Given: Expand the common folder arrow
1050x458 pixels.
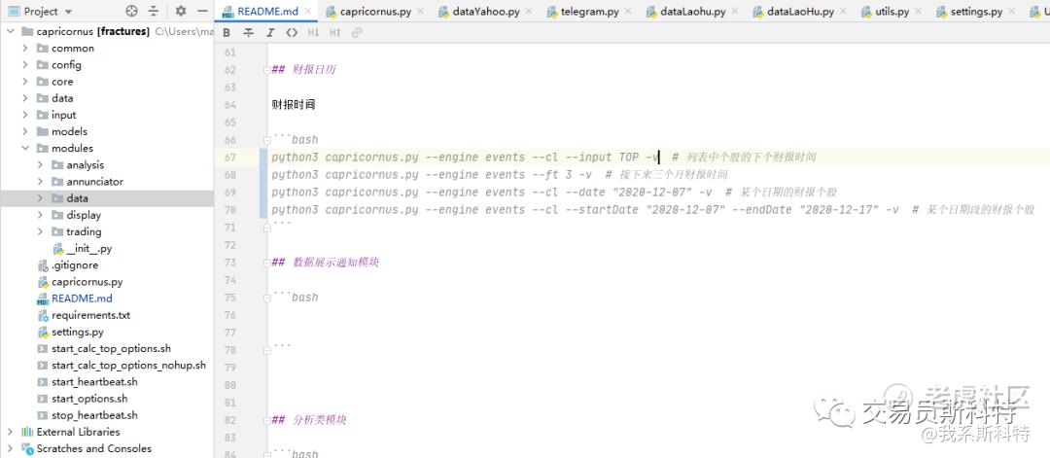Looking at the screenshot, I should (24, 49).
